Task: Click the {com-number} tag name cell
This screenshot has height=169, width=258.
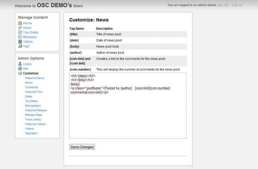Action: coord(80,69)
